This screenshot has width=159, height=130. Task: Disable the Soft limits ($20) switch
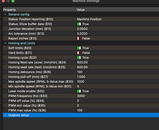tap(79, 48)
